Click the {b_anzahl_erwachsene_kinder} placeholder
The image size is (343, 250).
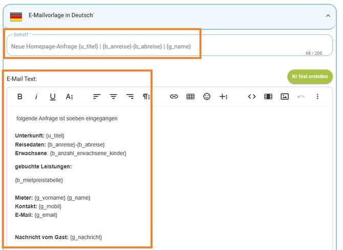pyautogui.click(x=88, y=153)
